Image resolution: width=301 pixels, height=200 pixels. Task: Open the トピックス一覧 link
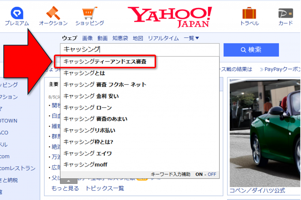(105, 188)
